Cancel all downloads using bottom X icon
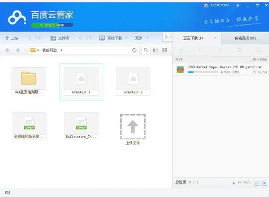This screenshot has width=269, height=197. pyautogui.click(x=264, y=183)
